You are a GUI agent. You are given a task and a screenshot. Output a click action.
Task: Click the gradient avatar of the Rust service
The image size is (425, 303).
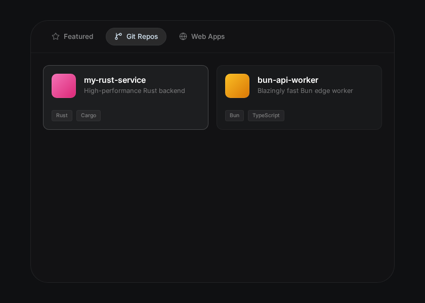pos(63,86)
